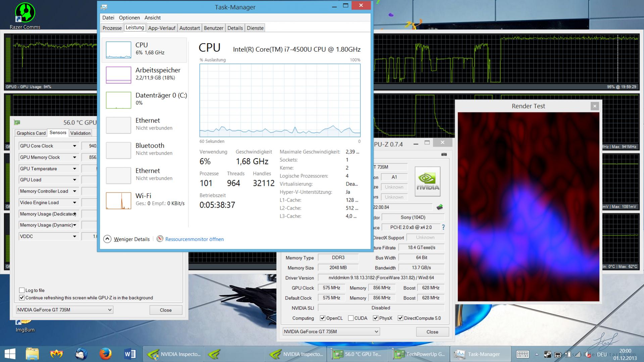Click bus interface question mark help icon
Image resolution: width=644 pixels, height=362 pixels.
click(x=443, y=227)
